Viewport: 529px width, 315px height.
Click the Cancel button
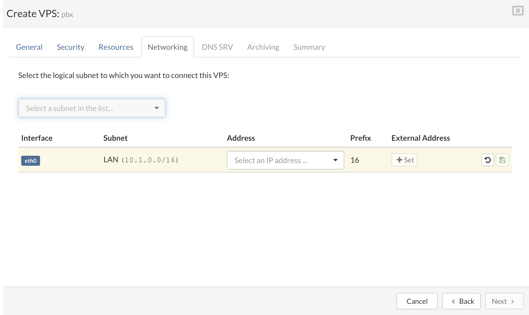coord(417,301)
